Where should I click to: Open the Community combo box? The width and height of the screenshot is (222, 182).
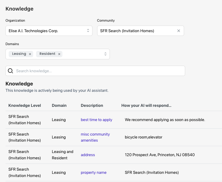(140, 31)
